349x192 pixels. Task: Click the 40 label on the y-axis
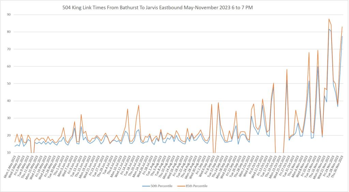(x=8, y=101)
